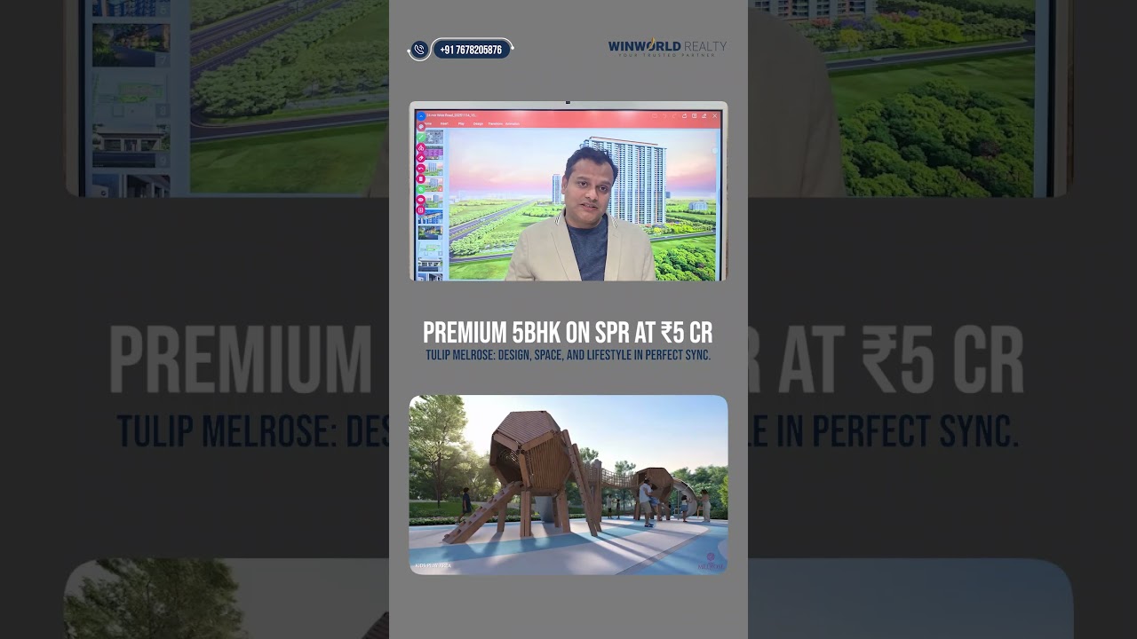Click the clipboard-shaped icon in floating toolbar
This screenshot has height=639, width=1137.
pyautogui.click(x=421, y=178)
